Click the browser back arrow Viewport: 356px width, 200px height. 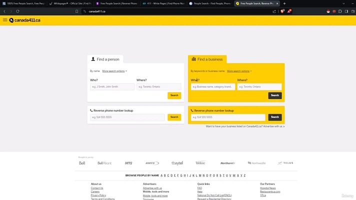click(x=4, y=11)
